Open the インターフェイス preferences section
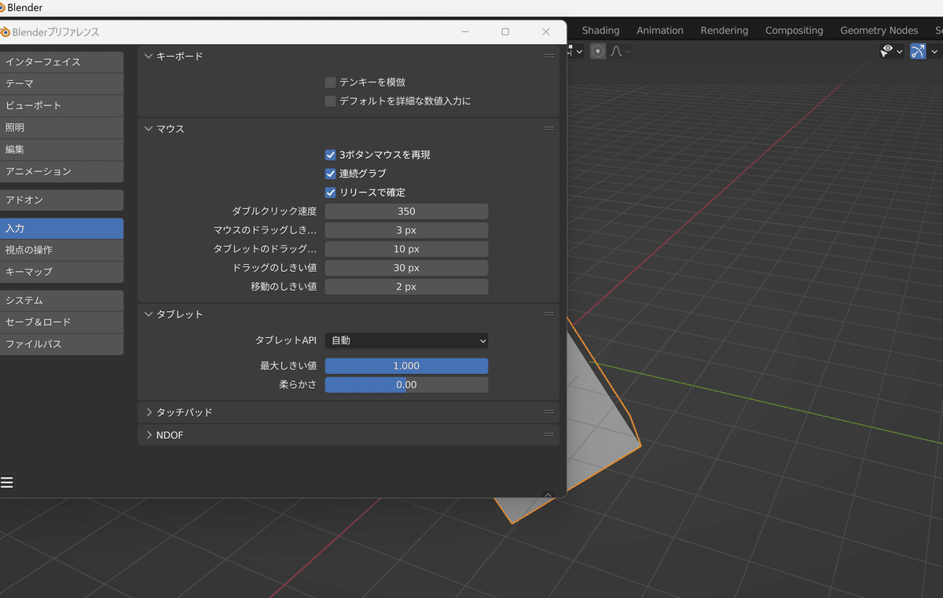Viewport: 943px width, 598px height. (x=61, y=62)
